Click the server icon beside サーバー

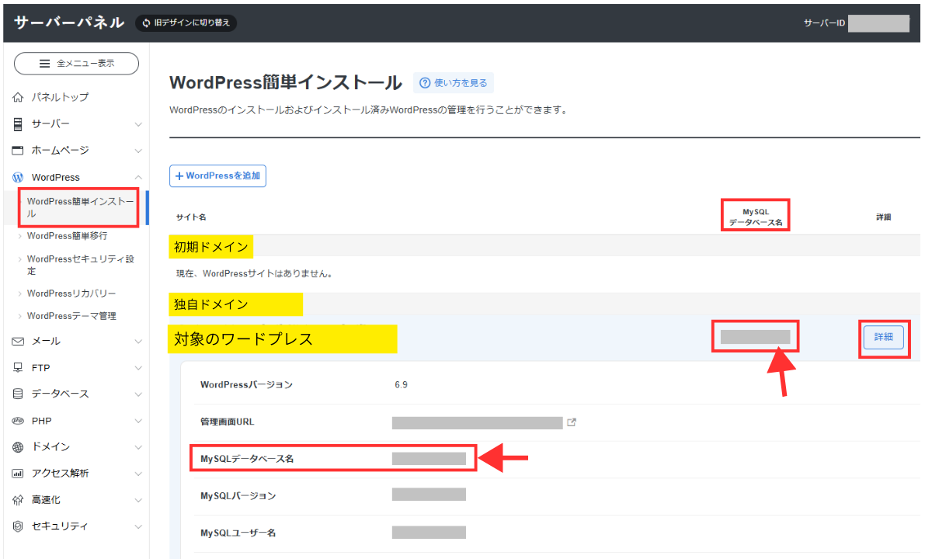(19, 124)
